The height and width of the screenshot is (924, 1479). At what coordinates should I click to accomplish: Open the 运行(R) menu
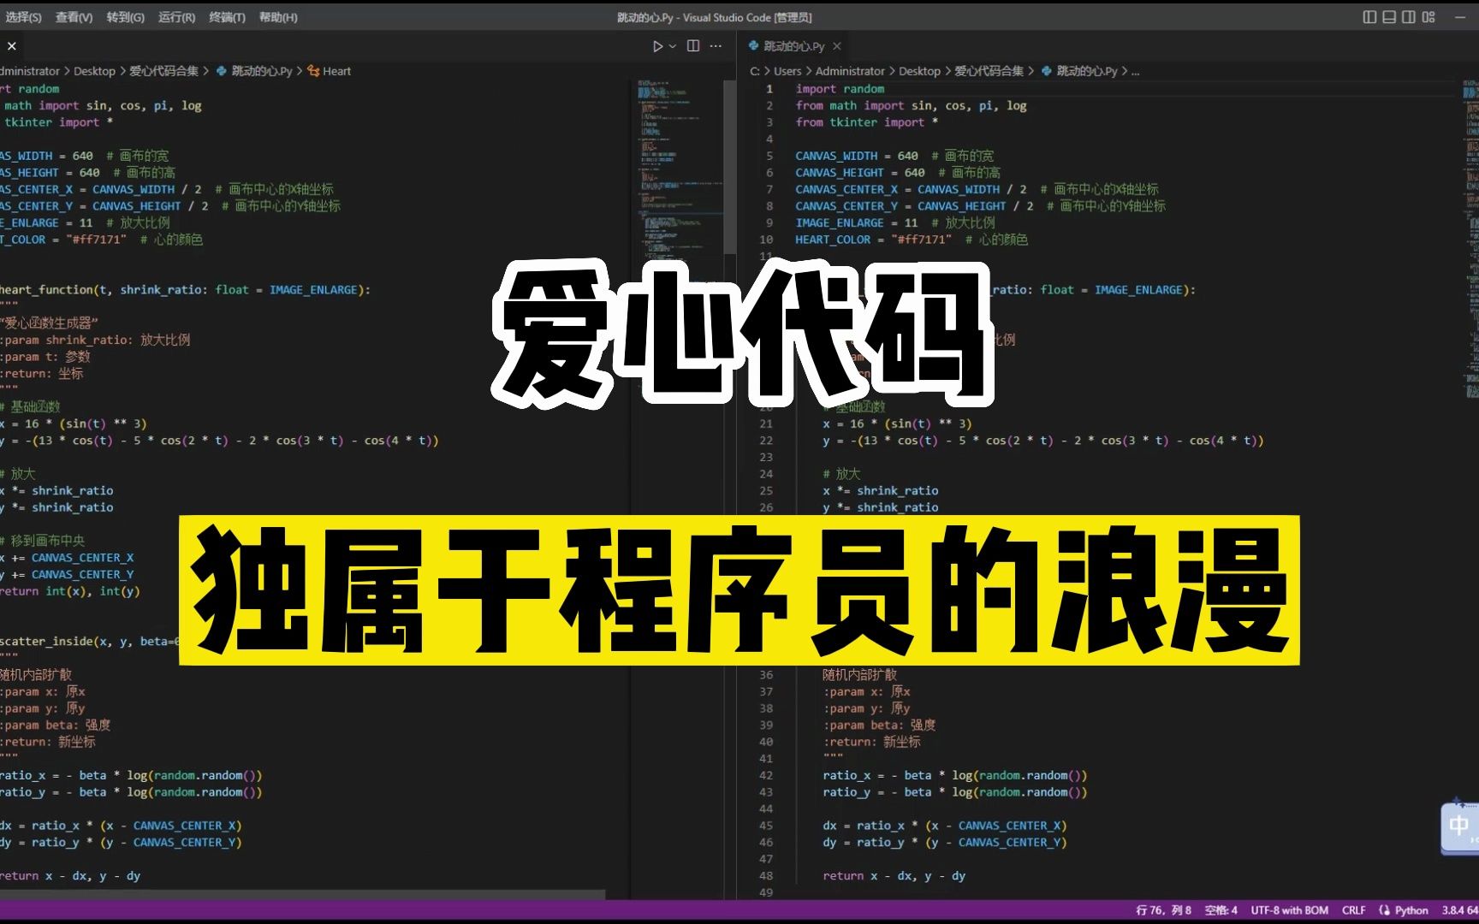tap(175, 16)
